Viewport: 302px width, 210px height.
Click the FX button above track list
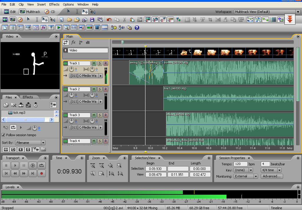[73, 42]
